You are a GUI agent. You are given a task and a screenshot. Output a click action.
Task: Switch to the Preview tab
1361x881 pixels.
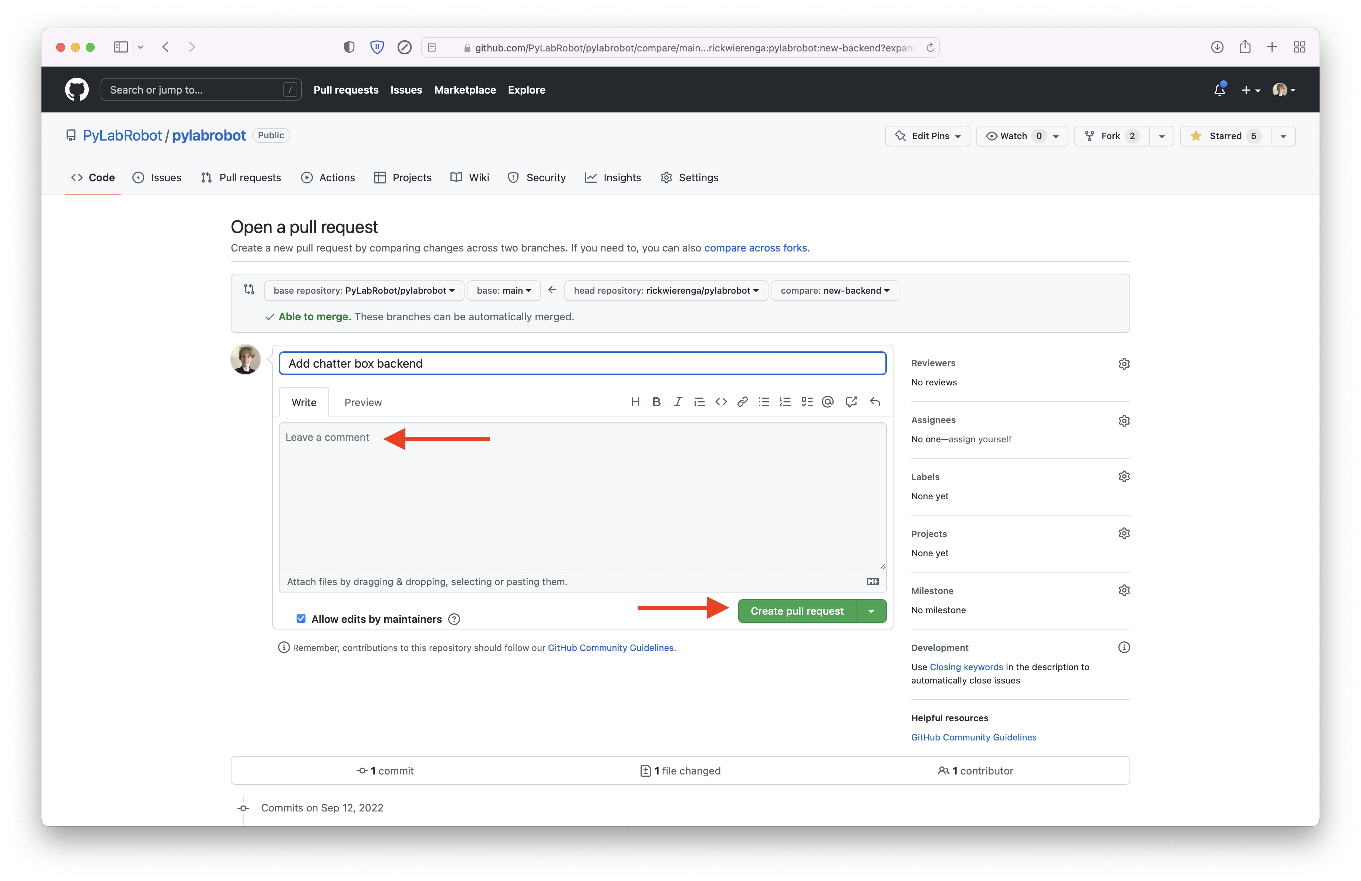click(x=362, y=402)
